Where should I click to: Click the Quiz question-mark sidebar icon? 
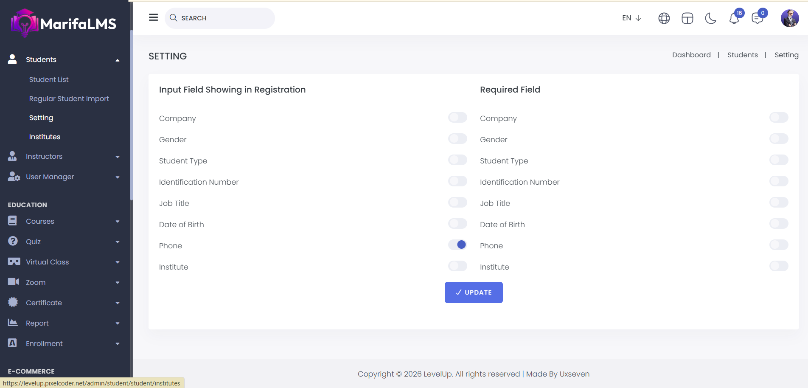click(x=13, y=241)
